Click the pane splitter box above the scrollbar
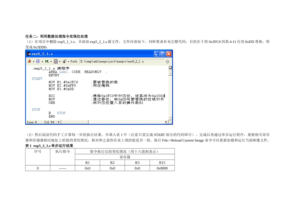295x209 pixels. tap(170, 67)
